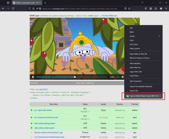This screenshot has width=169, height=139.
Task: Seek using the video progress bar knob
Action: pyautogui.click(x=75, y=77)
